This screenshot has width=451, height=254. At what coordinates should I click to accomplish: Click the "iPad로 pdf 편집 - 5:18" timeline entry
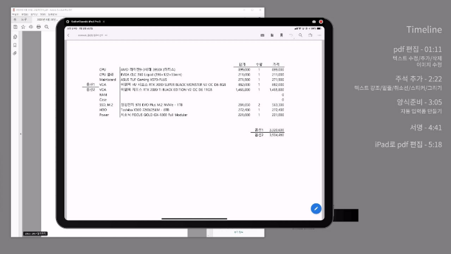click(409, 144)
